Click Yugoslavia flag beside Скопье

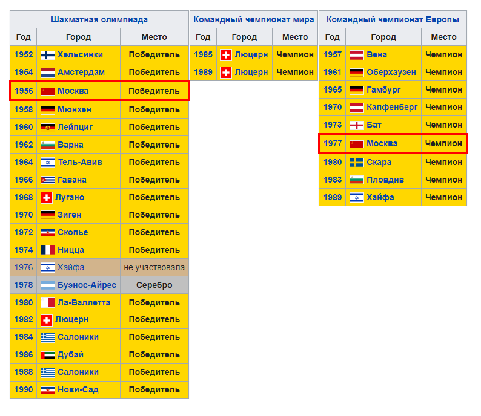pyautogui.click(x=48, y=233)
